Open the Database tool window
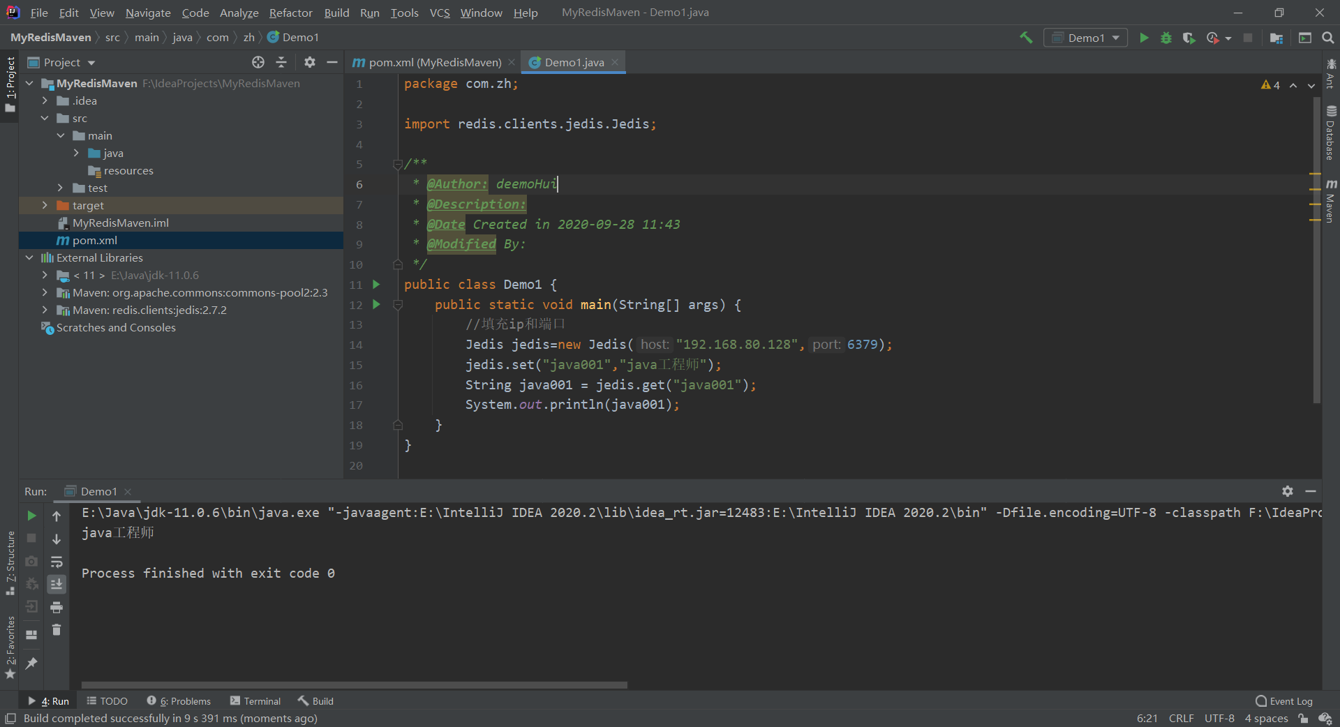1340x727 pixels. (1331, 133)
